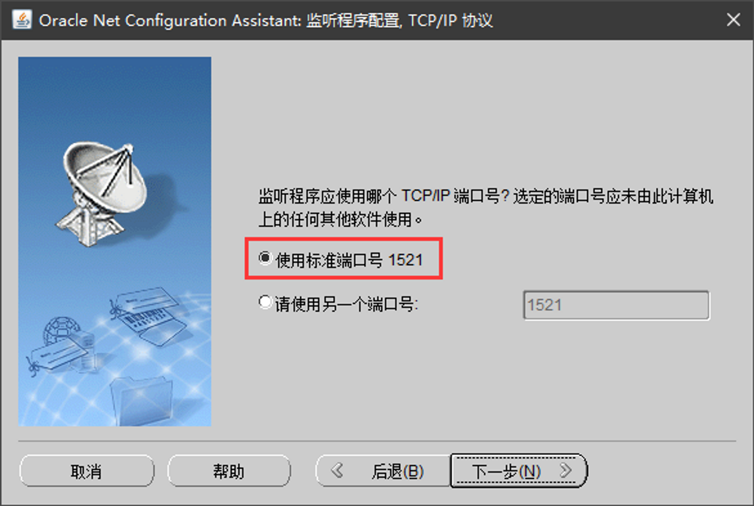Click the translucent folder graphic in side panel

point(142,401)
